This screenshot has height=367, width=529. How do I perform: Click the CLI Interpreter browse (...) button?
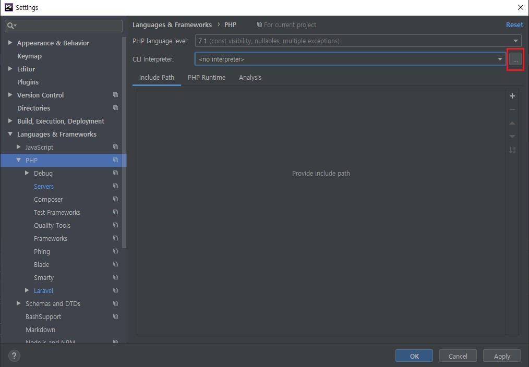pos(515,59)
